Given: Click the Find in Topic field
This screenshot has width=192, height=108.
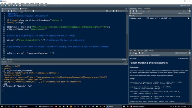Looking at the screenshot, I should [x=155, y=55].
